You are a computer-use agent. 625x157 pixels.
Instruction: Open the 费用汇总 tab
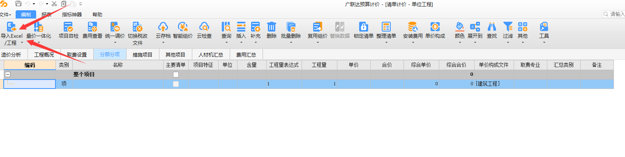coord(246,55)
